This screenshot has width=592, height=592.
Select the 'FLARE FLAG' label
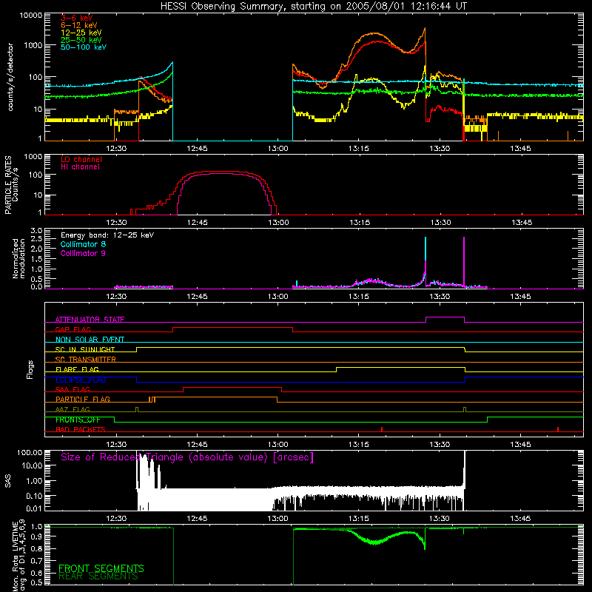tap(77, 369)
